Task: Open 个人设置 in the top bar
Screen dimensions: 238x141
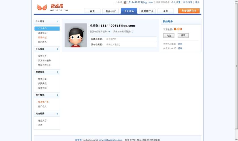Action: tap(176, 2)
